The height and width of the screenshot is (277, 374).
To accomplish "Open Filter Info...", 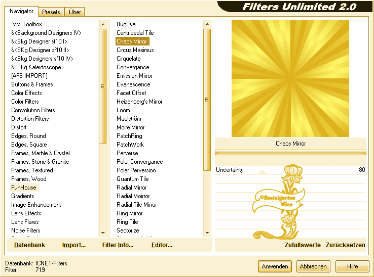I will point(118,245).
